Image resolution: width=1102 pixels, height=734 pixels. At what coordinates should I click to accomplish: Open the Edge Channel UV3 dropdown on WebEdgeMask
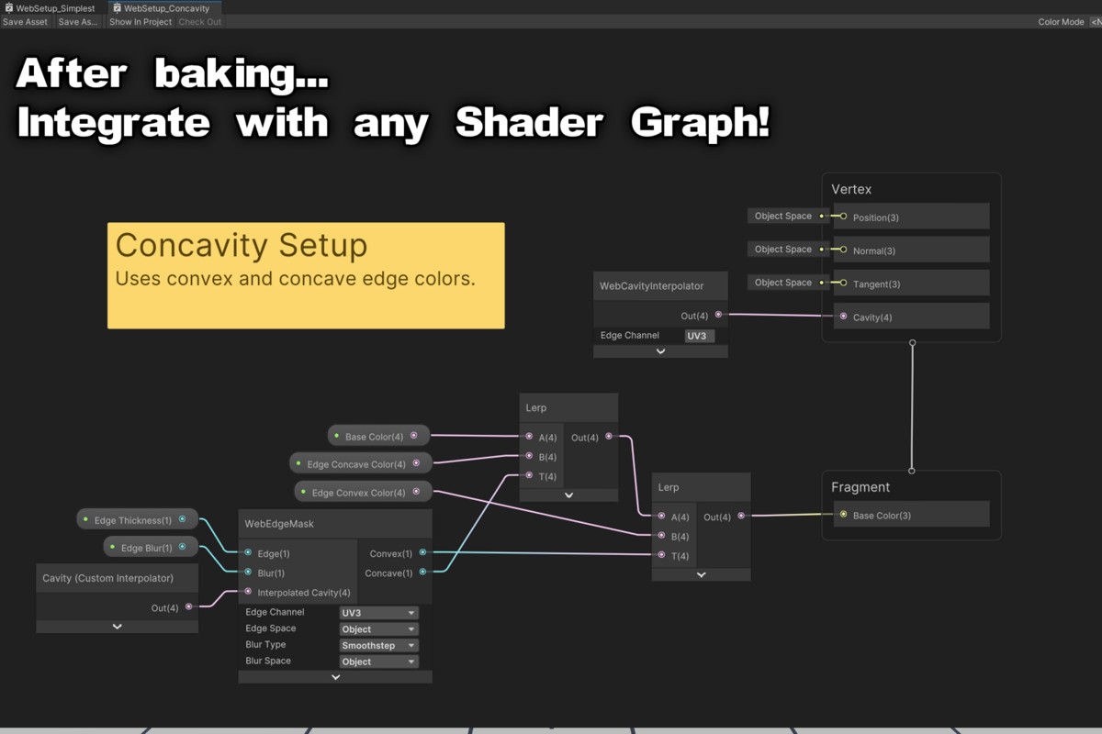[378, 612]
